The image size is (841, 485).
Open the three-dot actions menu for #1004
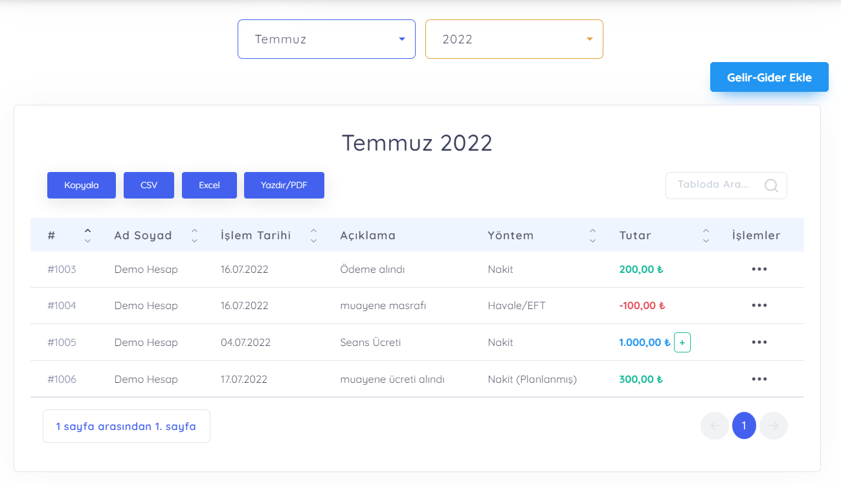(x=759, y=305)
